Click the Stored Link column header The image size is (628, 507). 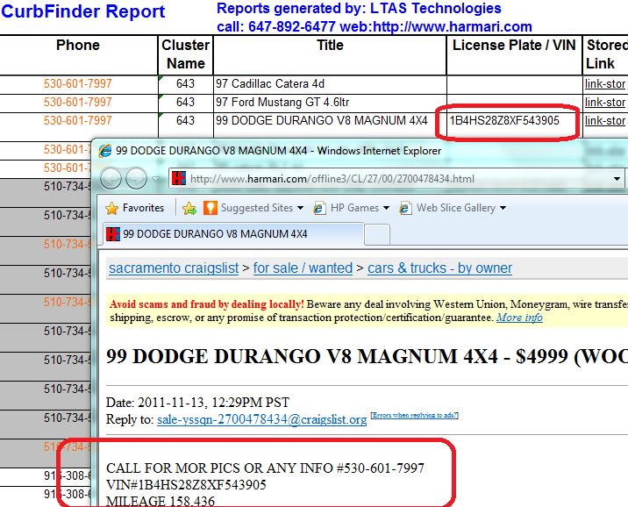pos(605,55)
